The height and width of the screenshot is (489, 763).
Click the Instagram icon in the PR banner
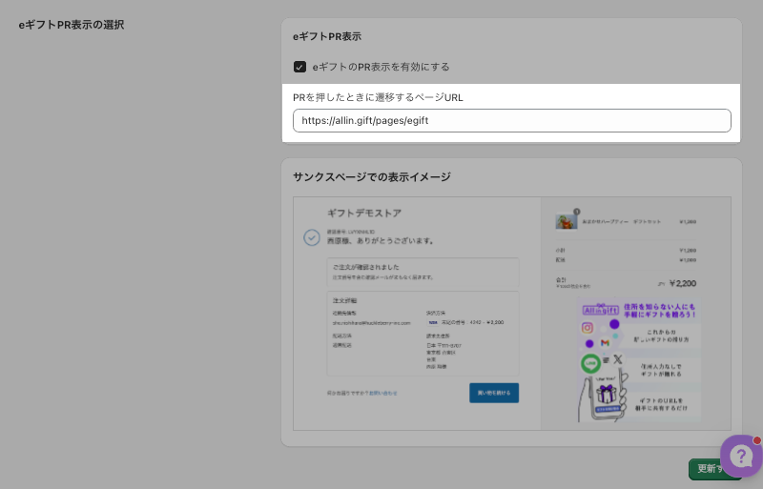click(x=588, y=328)
